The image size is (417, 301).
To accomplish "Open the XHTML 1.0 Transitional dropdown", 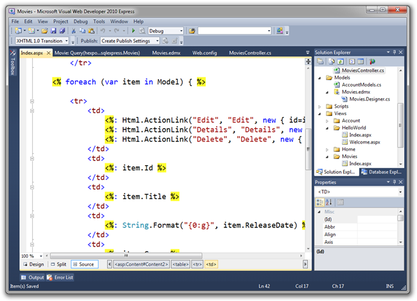I will (66, 41).
